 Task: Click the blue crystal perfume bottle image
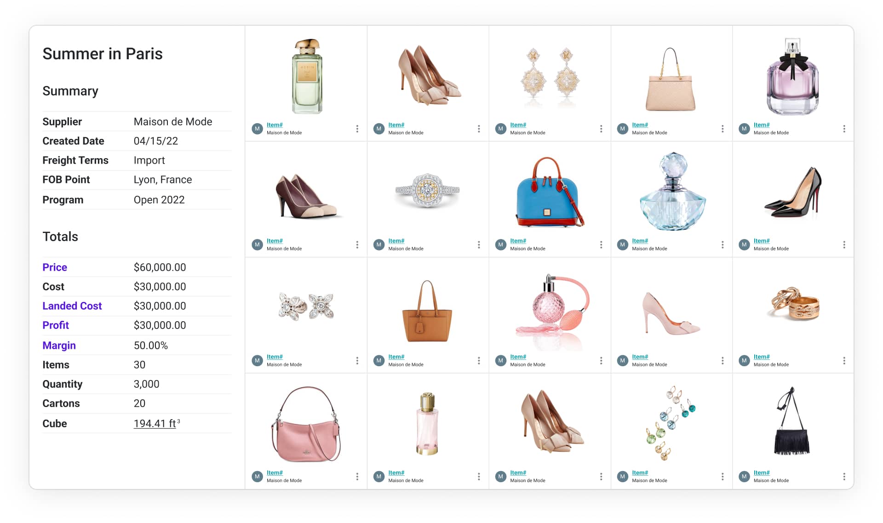[672, 192]
